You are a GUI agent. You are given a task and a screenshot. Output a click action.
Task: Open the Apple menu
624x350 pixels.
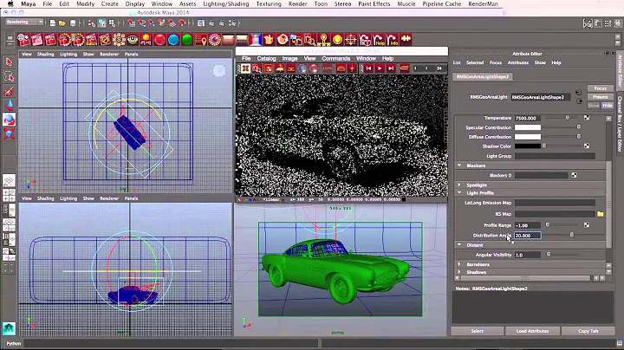point(10,3)
